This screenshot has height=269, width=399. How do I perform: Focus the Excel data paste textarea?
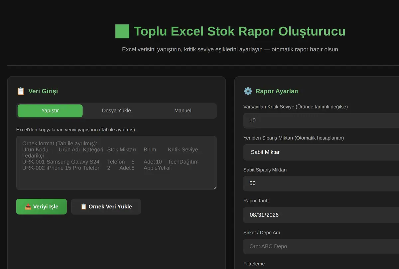pyautogui.click(x=116, y=163)
